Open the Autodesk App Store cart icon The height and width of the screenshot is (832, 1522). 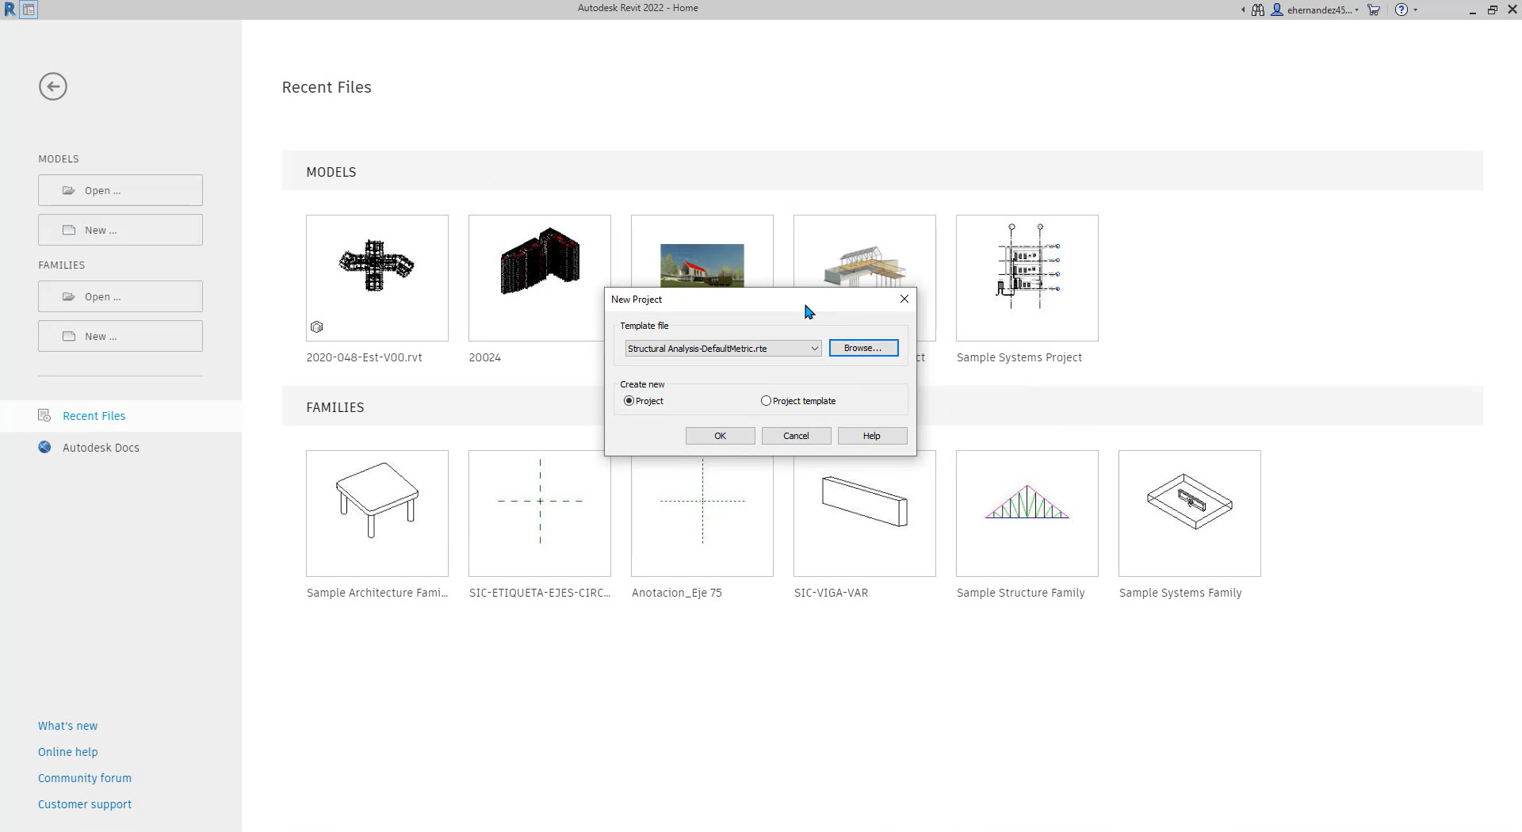(1374, 10)
